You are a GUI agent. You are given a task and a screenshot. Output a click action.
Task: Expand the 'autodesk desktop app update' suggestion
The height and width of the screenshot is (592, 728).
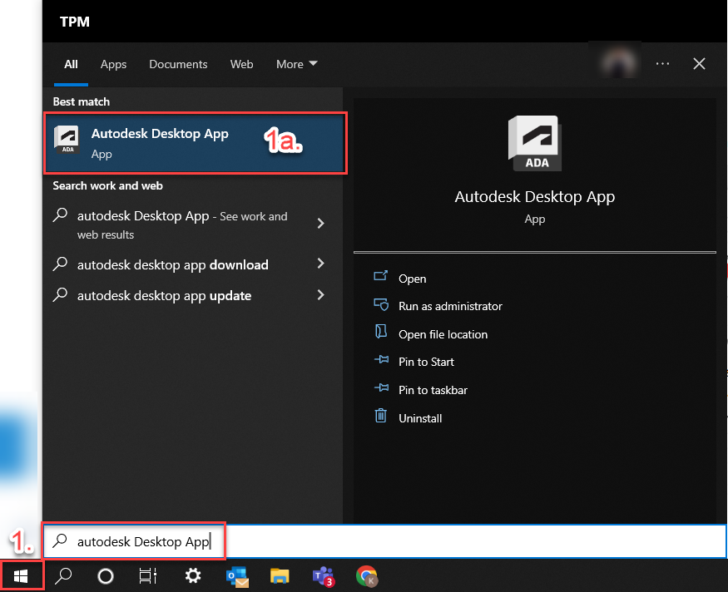166,295
